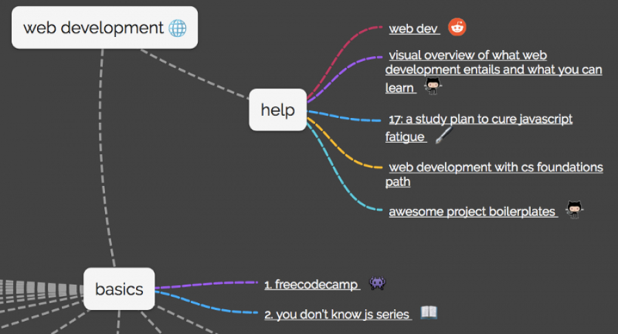Click the GitHub octocat icon after 'learn'
Screen dimensions: 618x334
tap(433, 86)
